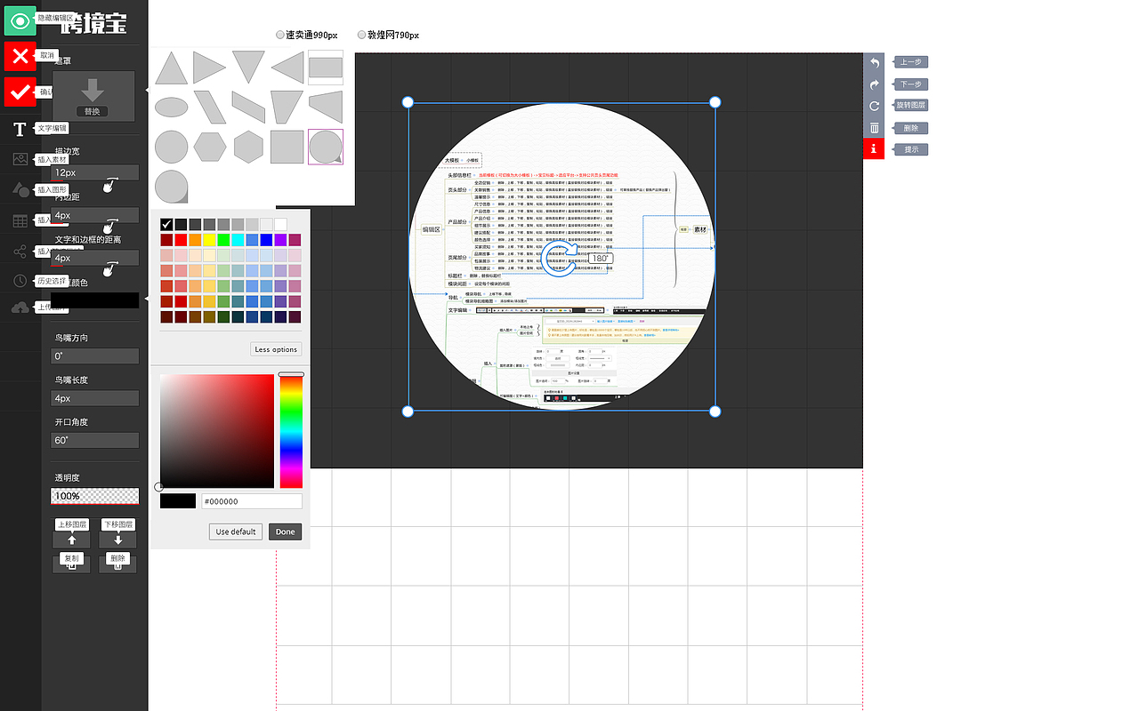
Task: Choose the ellipse mask shape
Action: [171, 108]
